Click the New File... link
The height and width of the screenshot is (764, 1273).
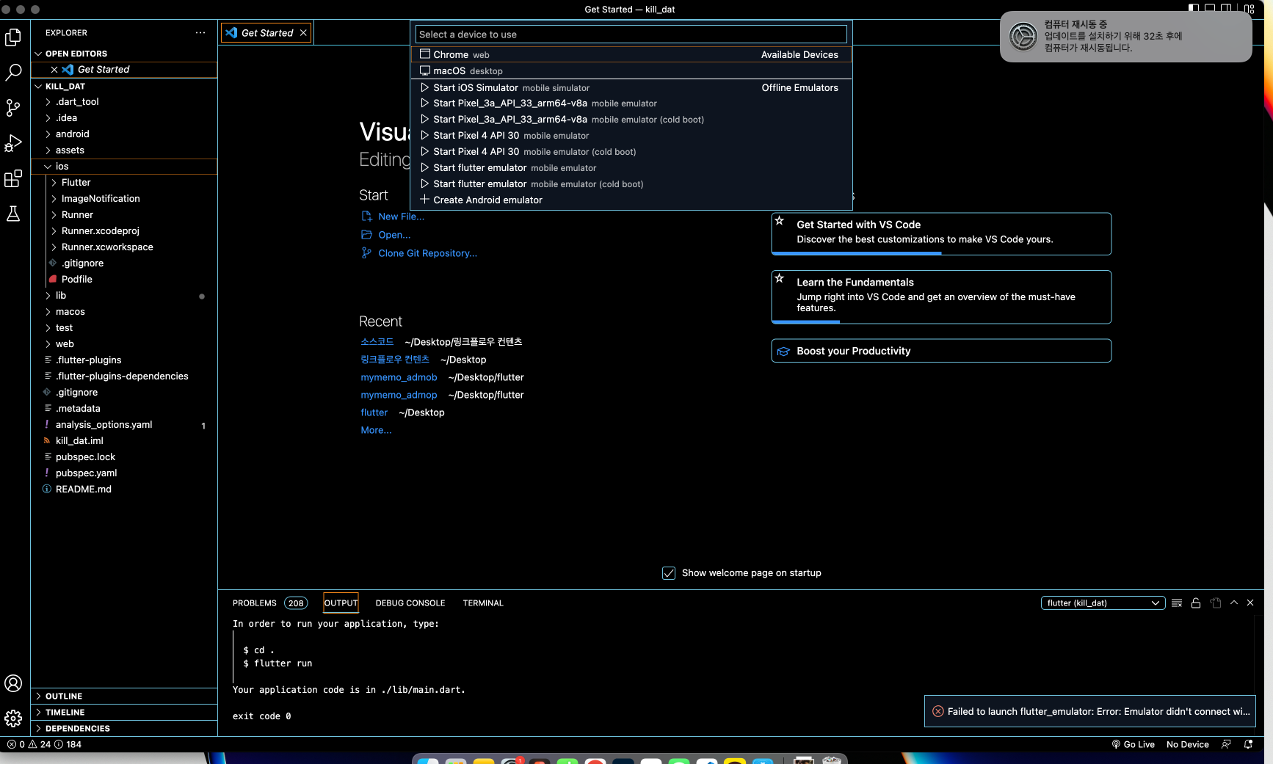[x=402, y=217]
